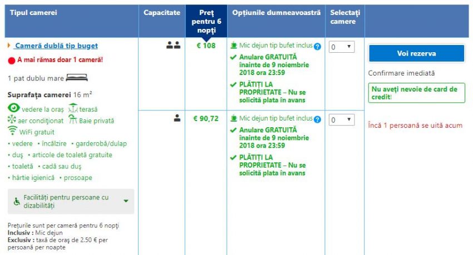
Task: Click the Tipul camerei column header
Action: [33, 12]
